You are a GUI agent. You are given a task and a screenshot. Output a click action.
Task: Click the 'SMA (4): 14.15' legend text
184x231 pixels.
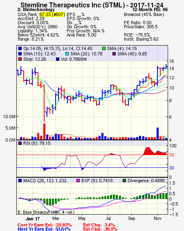pyautogui.click(x=122, y=48)
